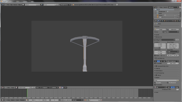Click the Camera object icon in outliner
182x102 pixels.
point(158,15)
